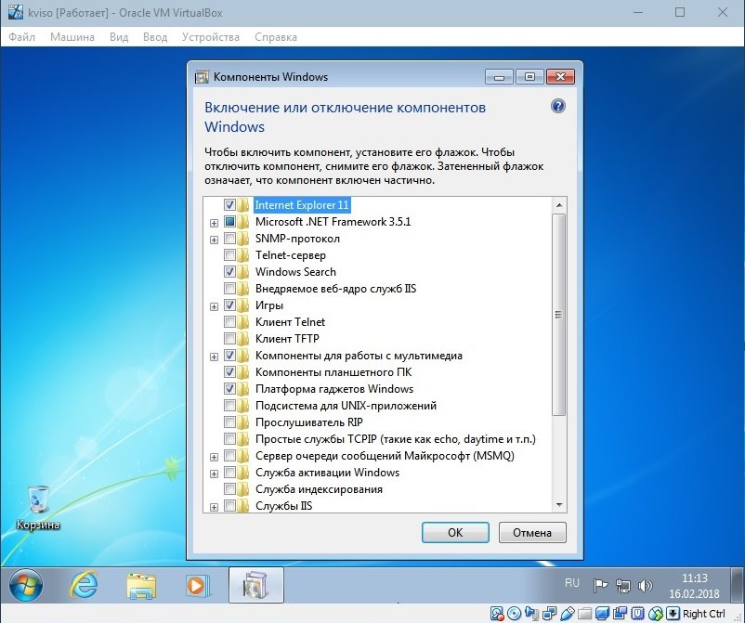
Task: Open the Справка menu
Action: pos(276,37)
